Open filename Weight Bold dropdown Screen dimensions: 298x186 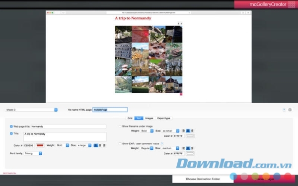click(147, 131)
